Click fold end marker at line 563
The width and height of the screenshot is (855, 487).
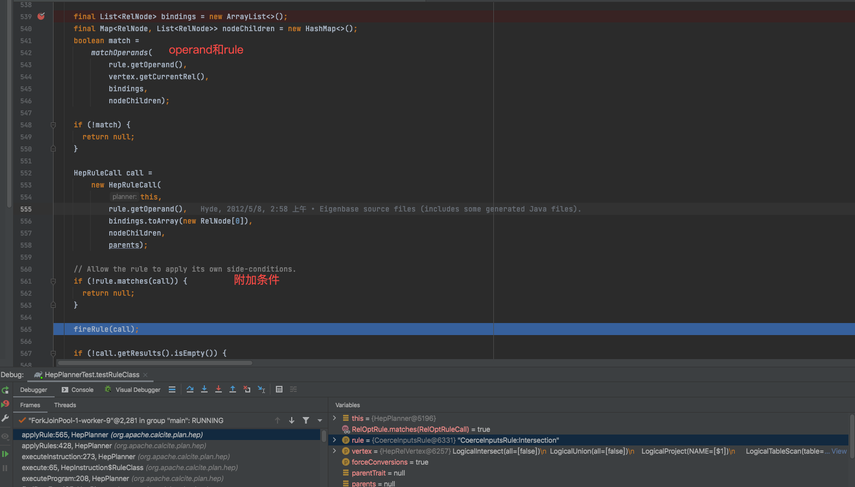tap(53, 305)
